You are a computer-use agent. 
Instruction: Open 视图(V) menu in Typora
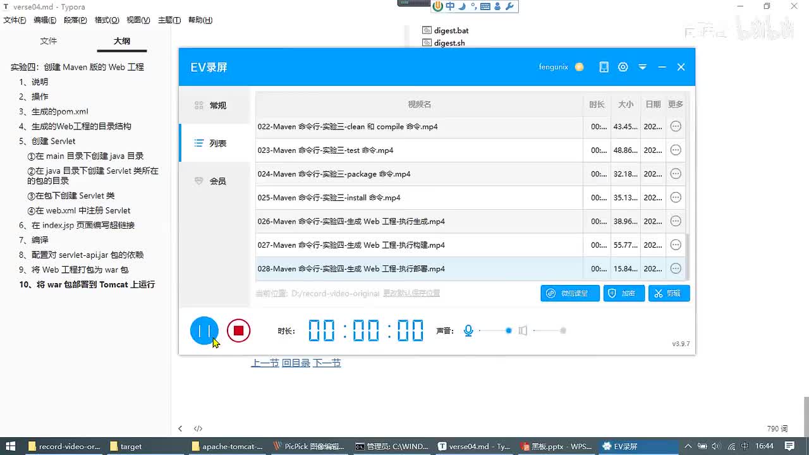point(138,20)
